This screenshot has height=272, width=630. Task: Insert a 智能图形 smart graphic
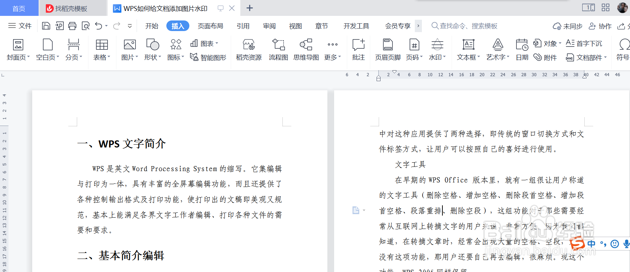208,57
